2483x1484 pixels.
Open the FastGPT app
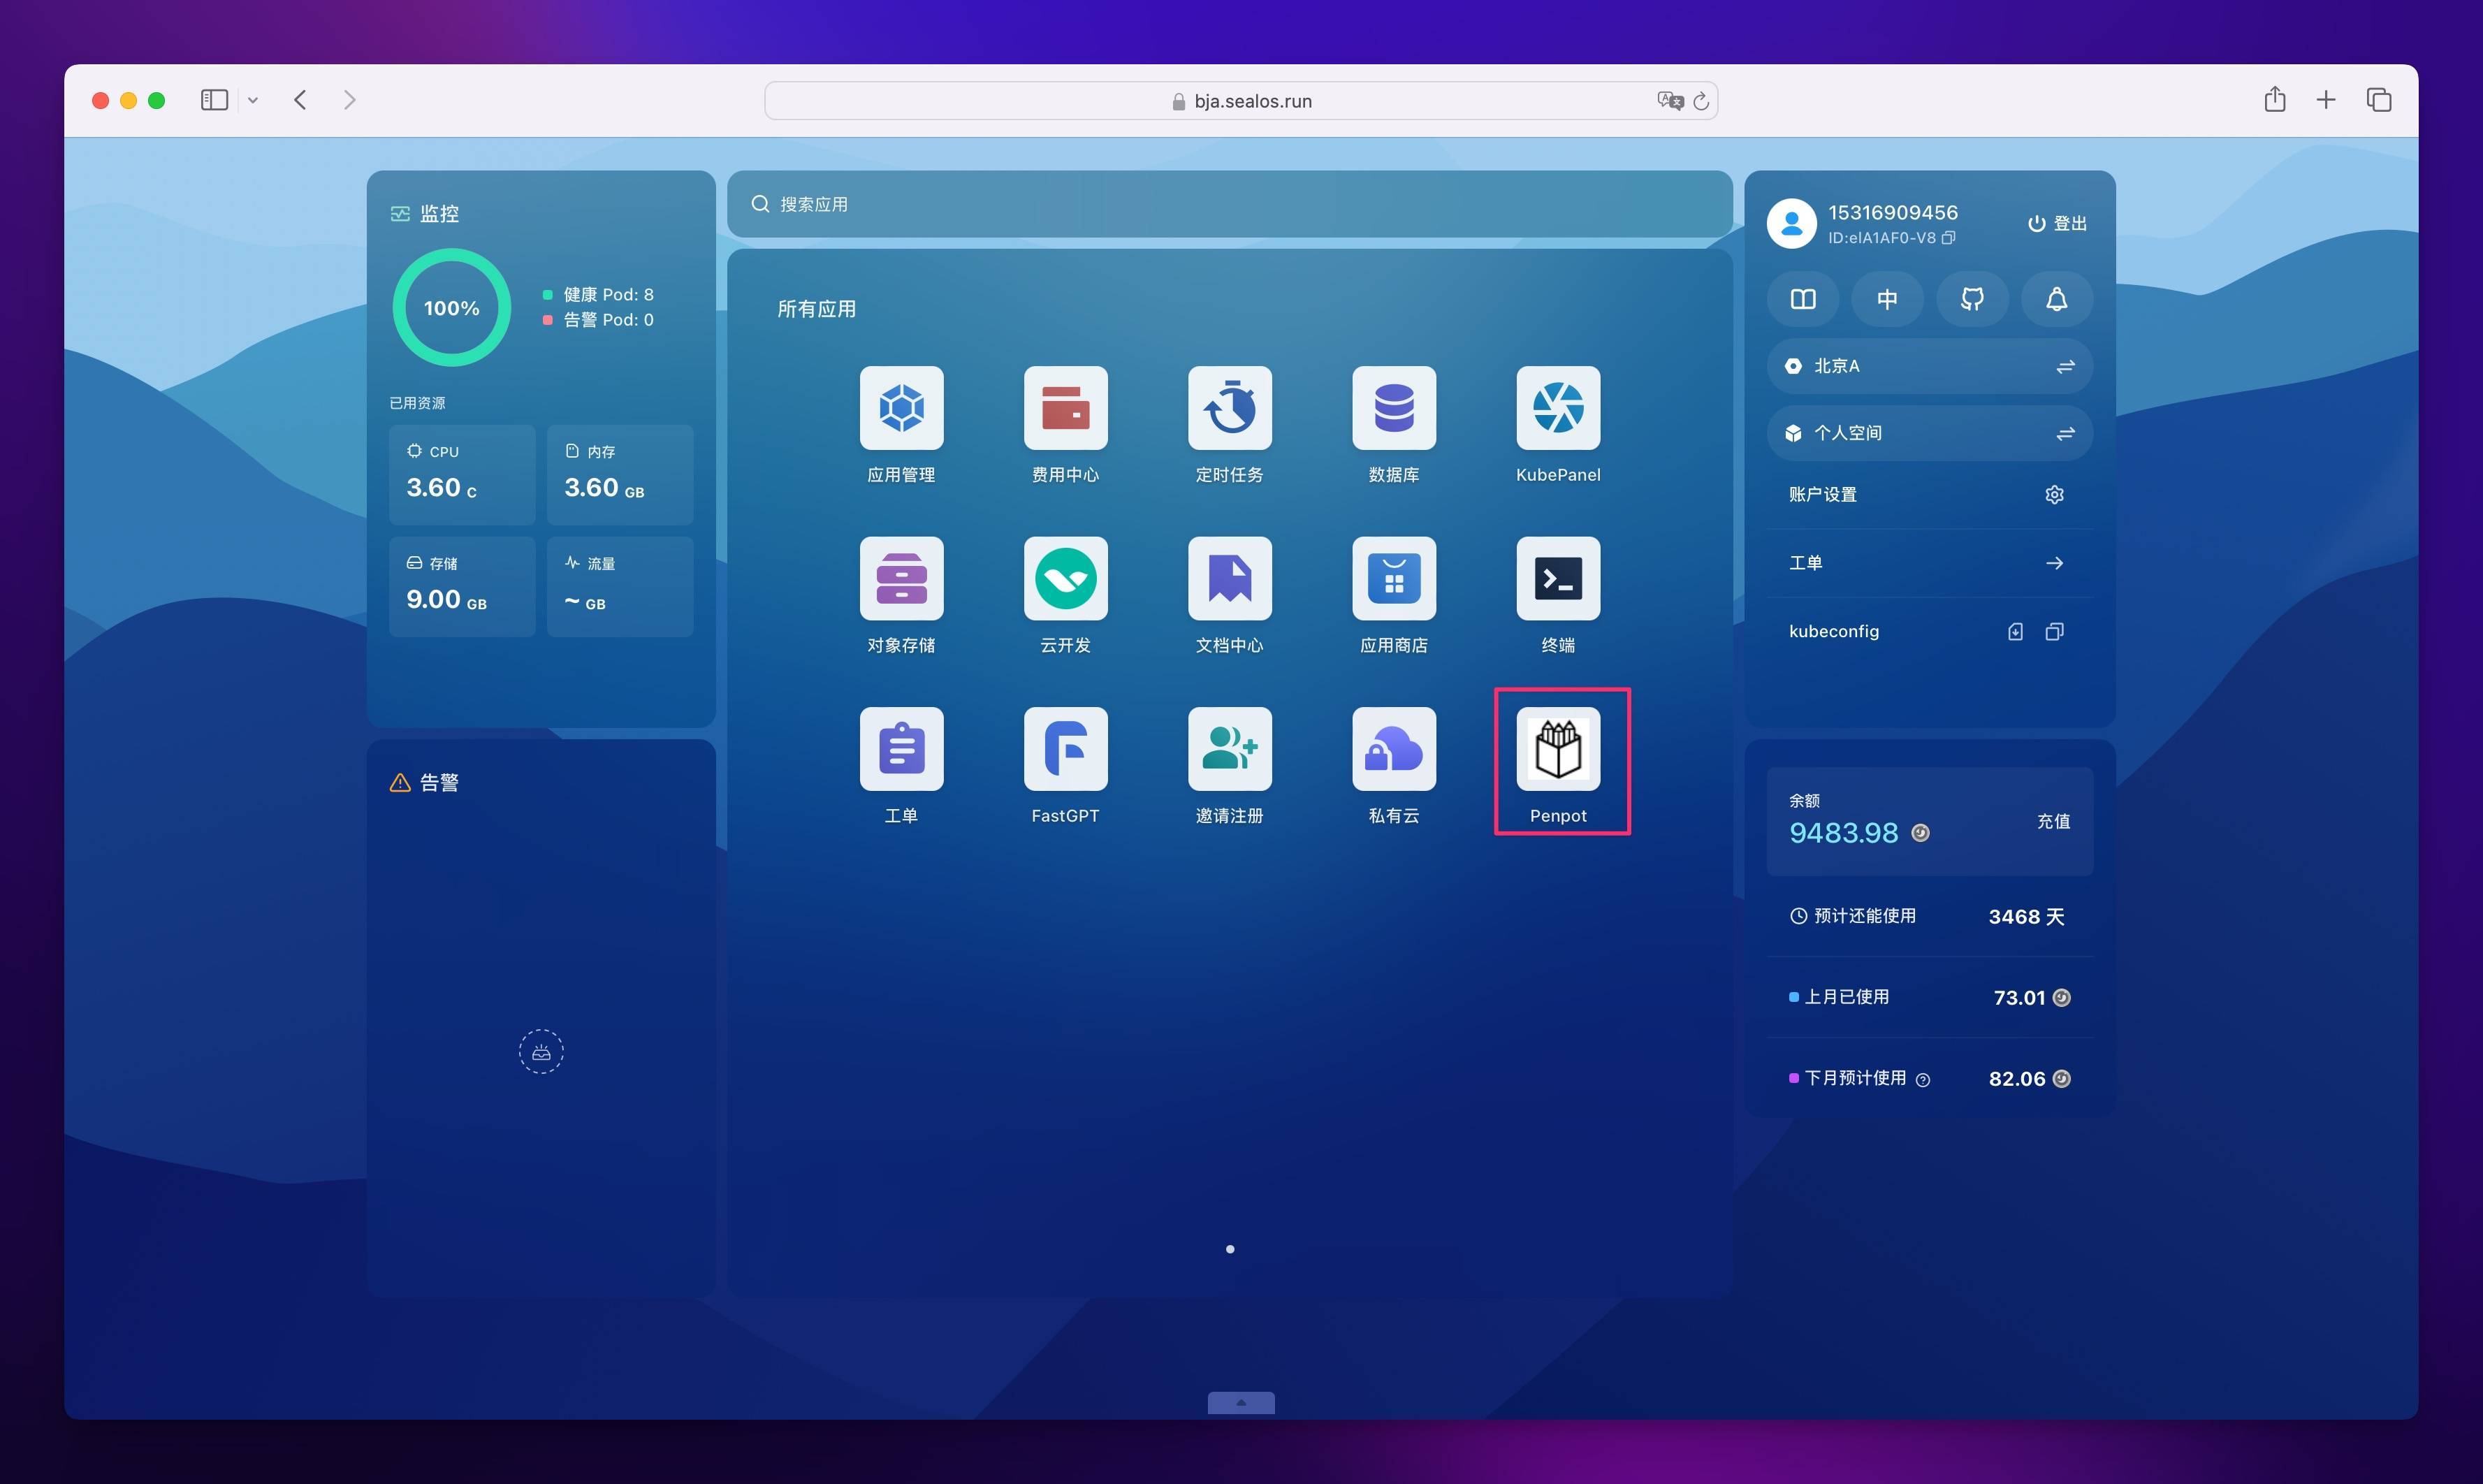[x=1065, y=749]
